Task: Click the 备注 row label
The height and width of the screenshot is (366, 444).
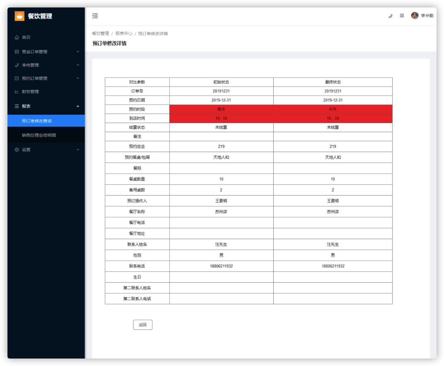Action: click(x=137, y=136)
